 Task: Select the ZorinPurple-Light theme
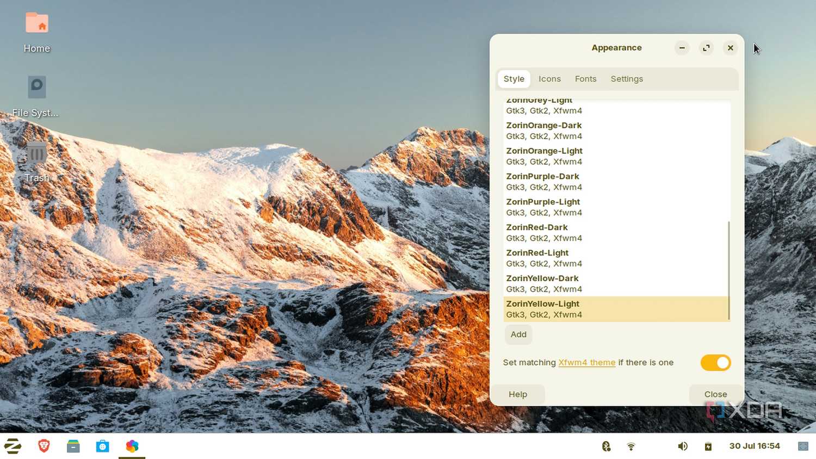click(x=616, y=207)
